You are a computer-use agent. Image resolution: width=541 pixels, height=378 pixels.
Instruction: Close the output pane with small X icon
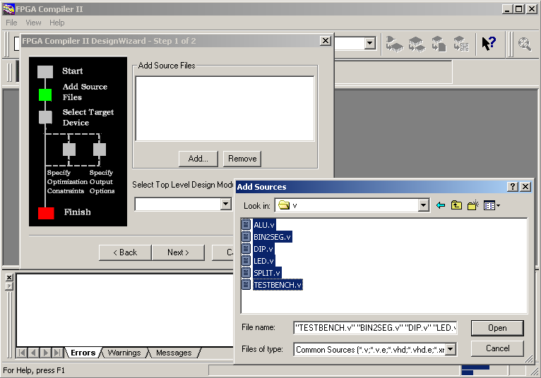pyautogui.click(x=9, y=277)
